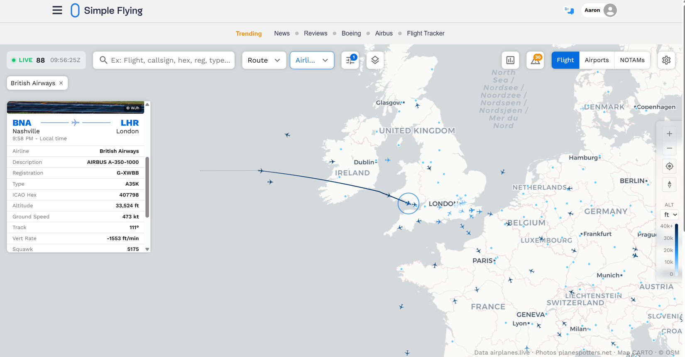Switch map view to NOTAMs
The height and width of the screenshot is (357, 685).
click(x=632, y=60)
